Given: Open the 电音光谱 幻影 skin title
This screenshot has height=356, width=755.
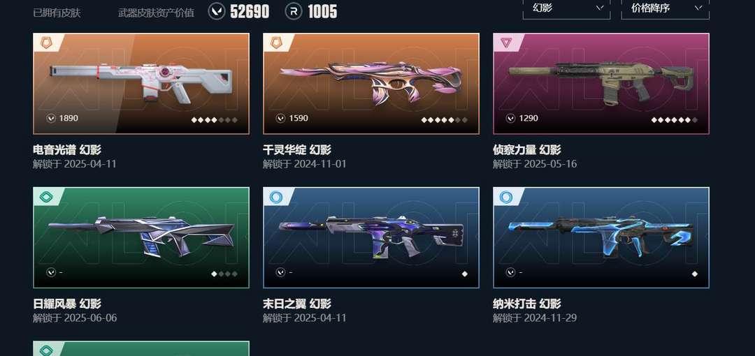Looking at the screenshot, I should coord(67,149).
